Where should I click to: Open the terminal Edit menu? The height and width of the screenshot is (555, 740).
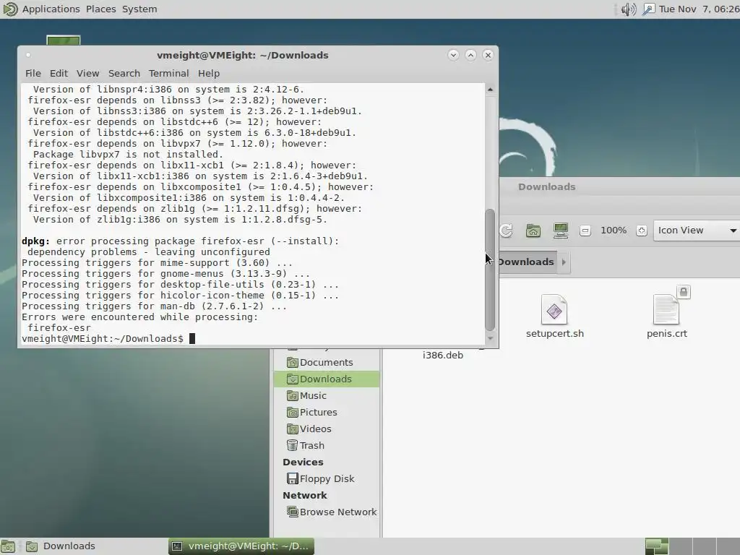59,73
